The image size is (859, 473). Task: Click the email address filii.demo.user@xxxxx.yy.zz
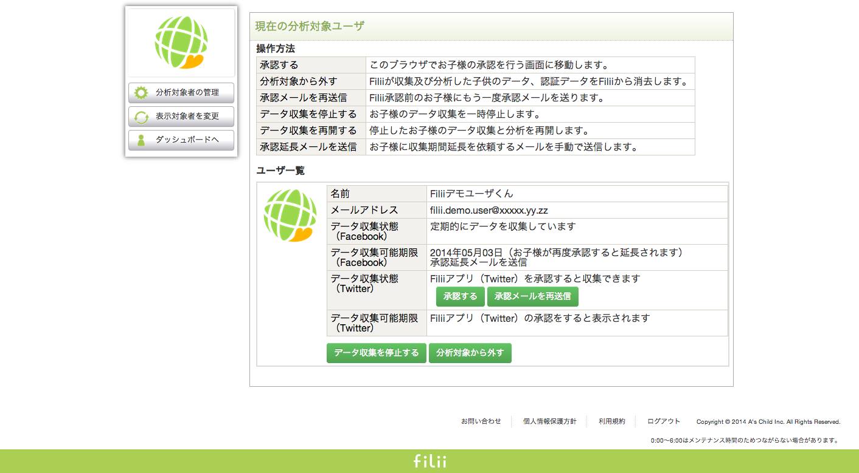(489, 211)
